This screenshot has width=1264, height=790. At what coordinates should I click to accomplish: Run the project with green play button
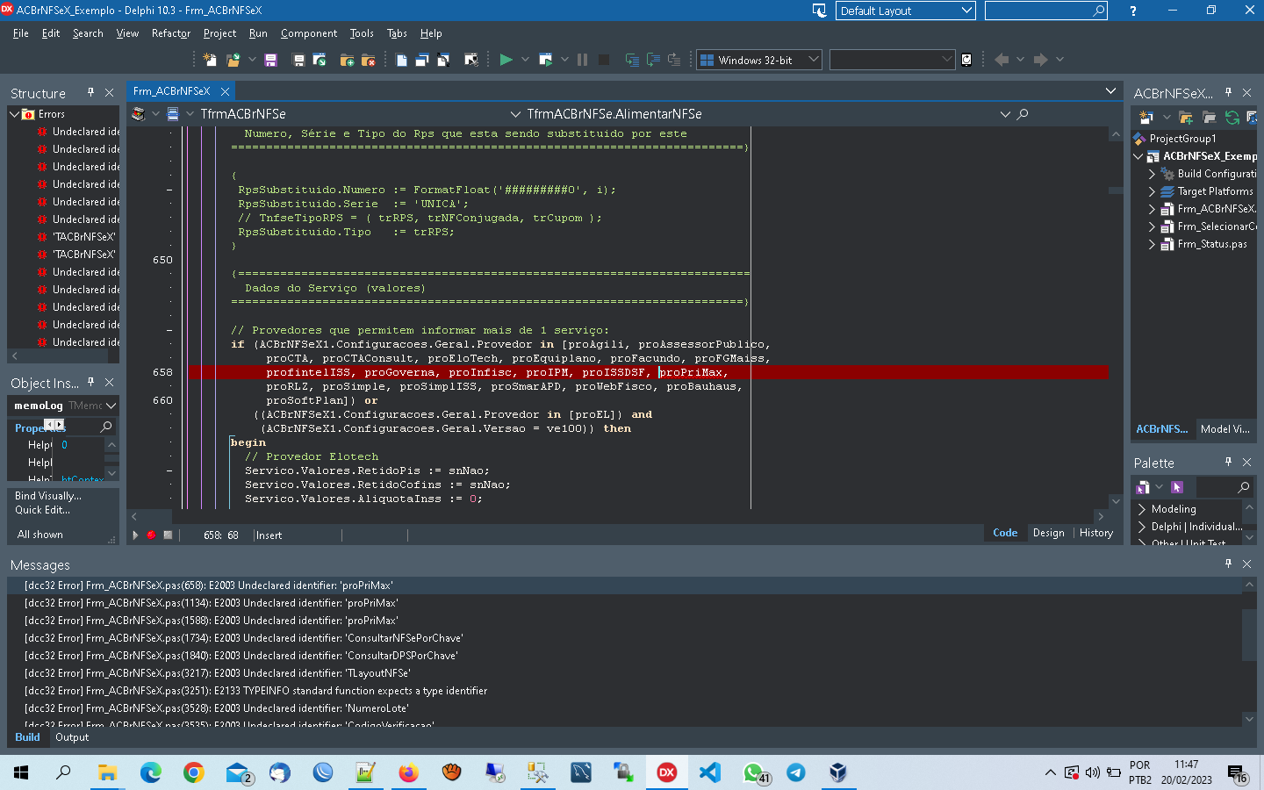[506, 60]
